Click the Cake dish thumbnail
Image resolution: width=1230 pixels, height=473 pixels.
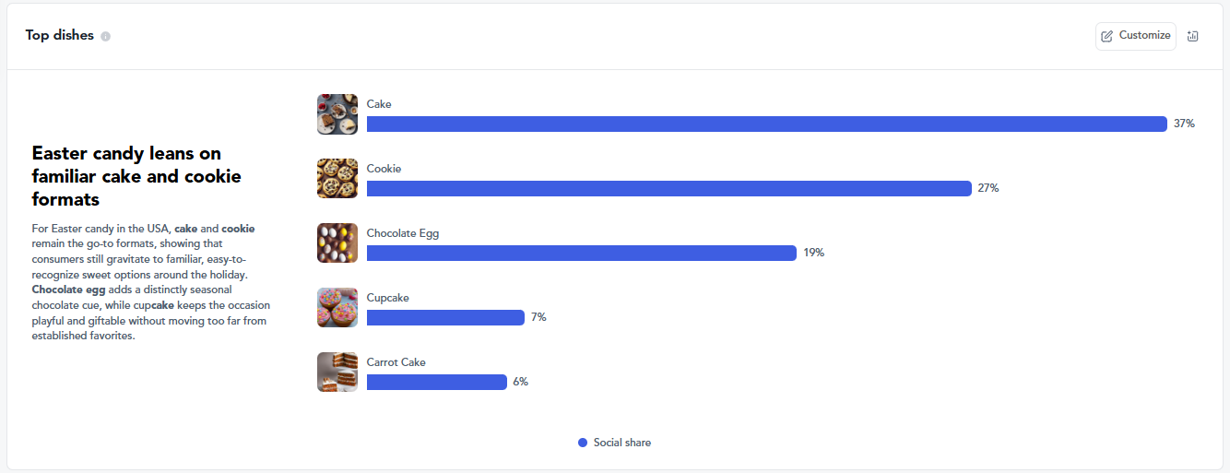(337, 114)
